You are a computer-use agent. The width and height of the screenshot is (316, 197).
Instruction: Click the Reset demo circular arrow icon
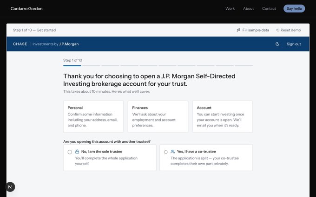click(x=278, y=30)
